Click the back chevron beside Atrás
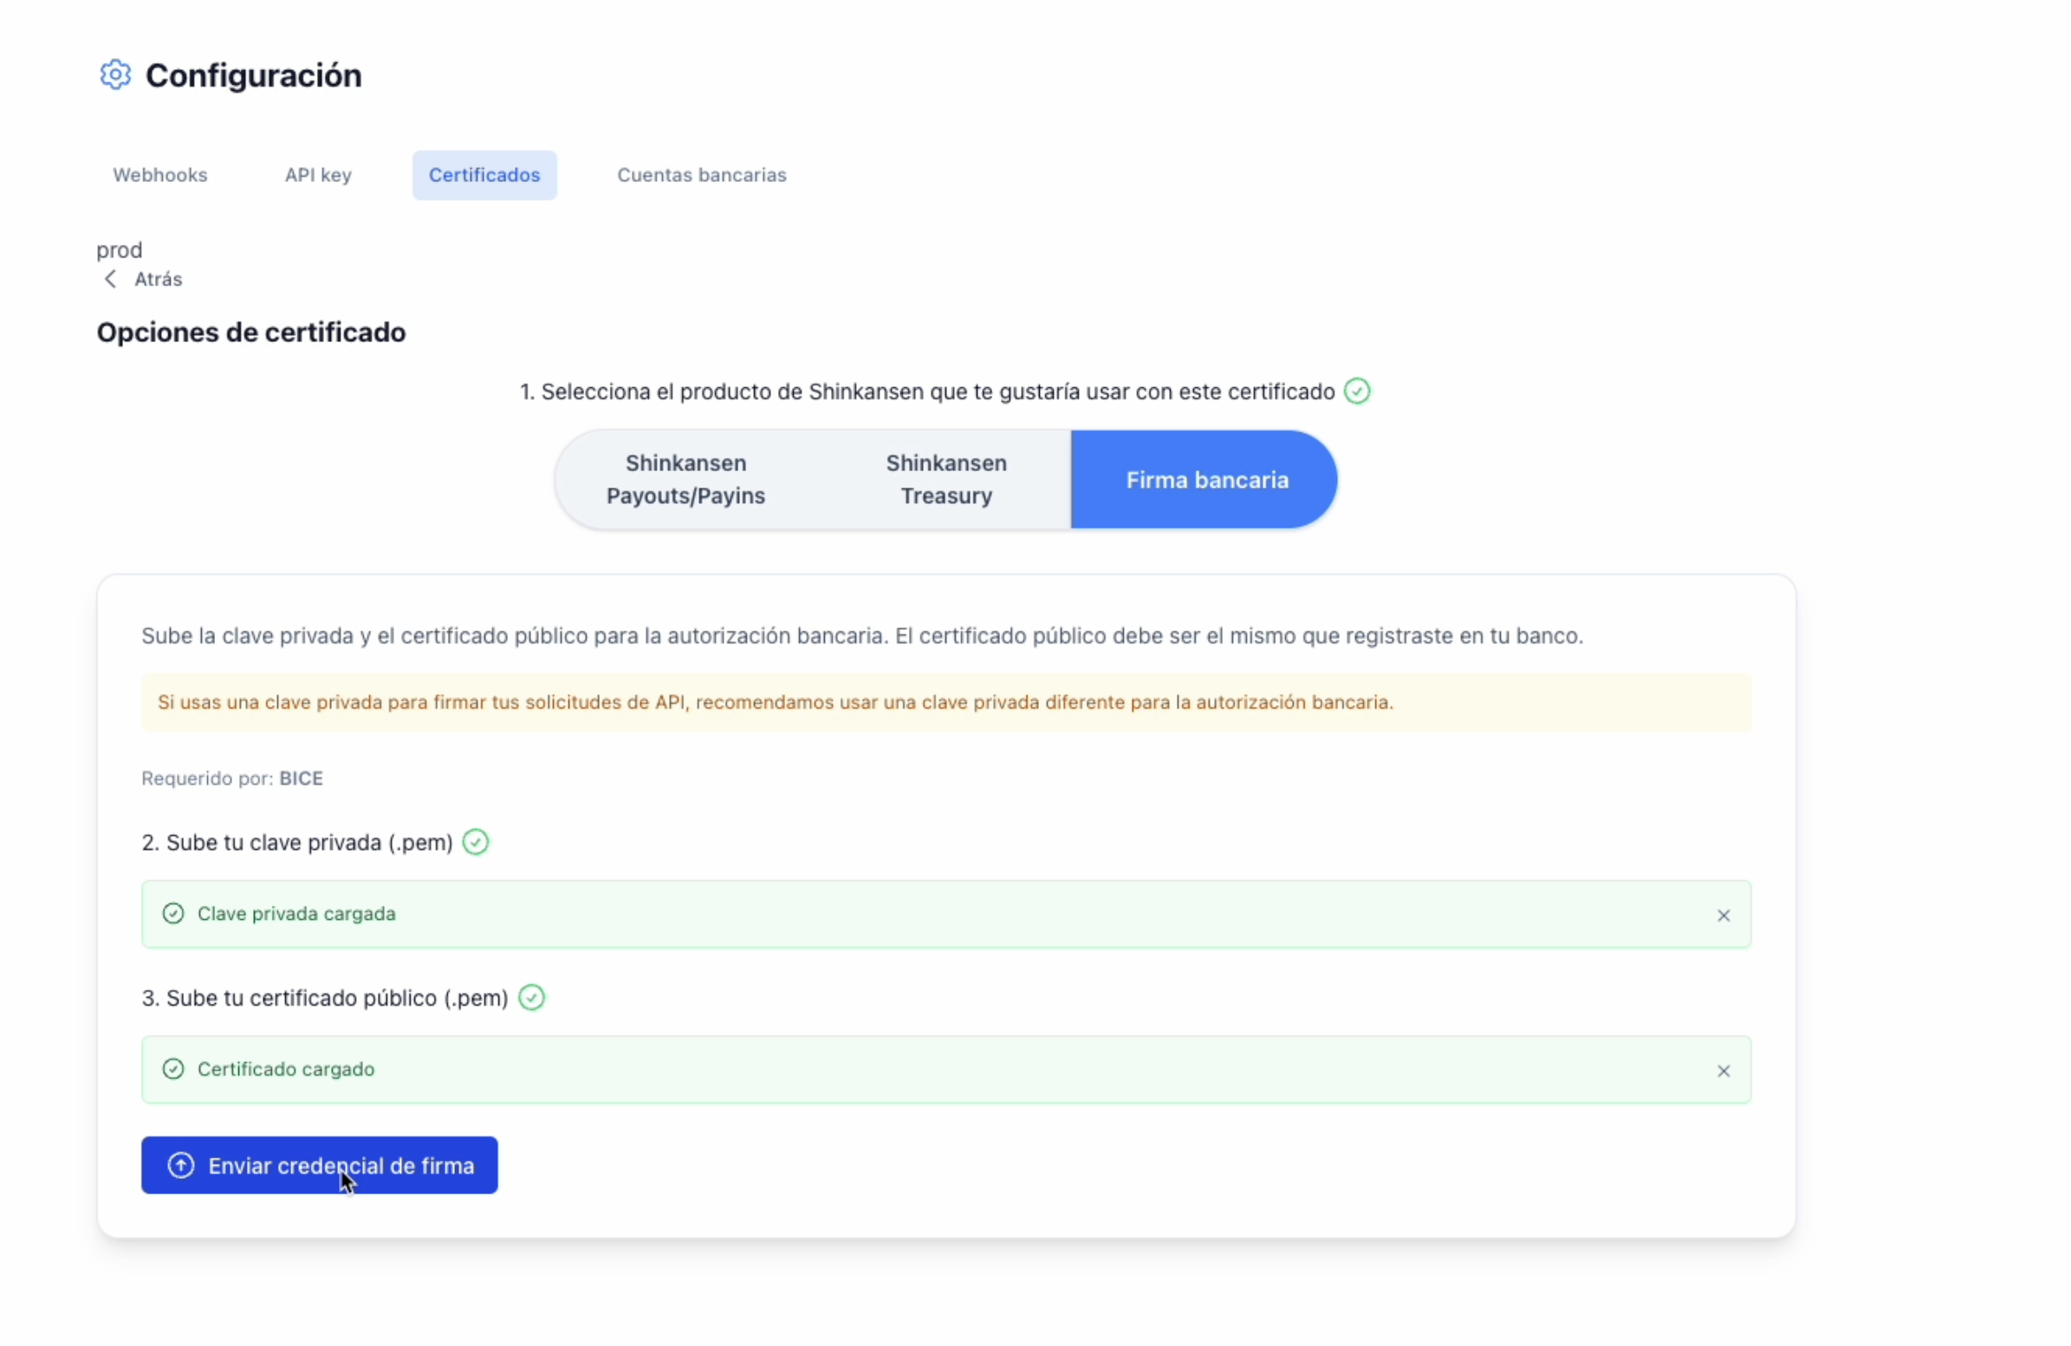Viewport: 2071px width, 1346px height. point(111,279)
